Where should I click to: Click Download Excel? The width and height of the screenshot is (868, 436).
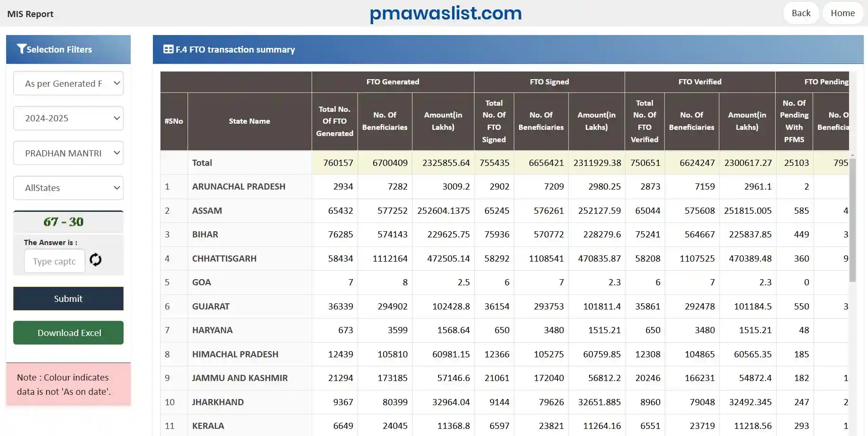tap(68, 332)
